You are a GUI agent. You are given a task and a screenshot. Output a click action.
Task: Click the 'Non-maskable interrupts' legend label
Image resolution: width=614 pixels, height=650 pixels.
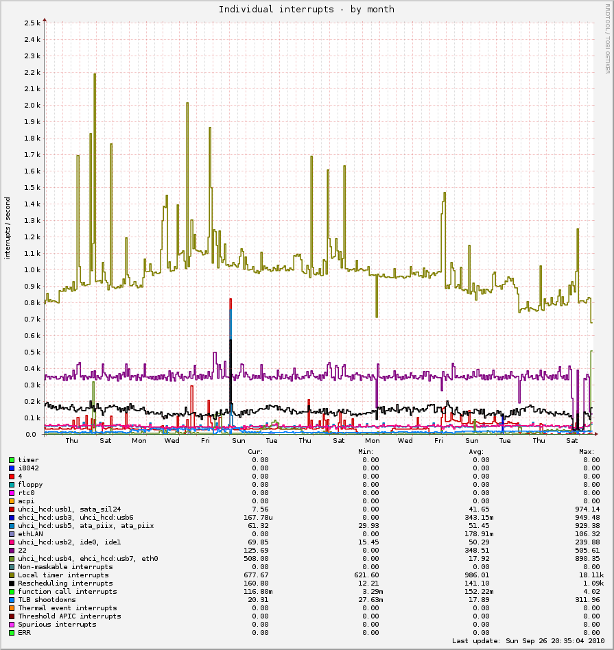click(65, 566)
